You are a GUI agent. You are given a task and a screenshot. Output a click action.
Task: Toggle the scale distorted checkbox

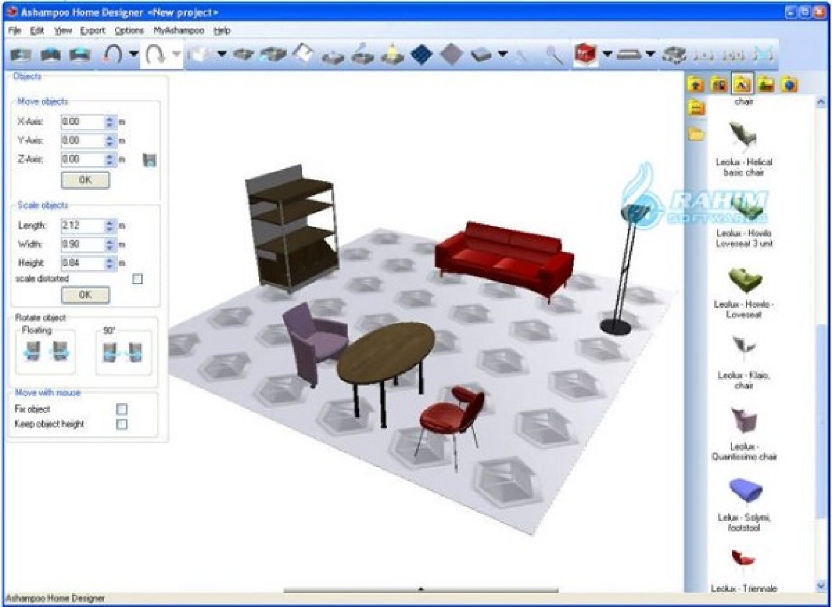pyautogui.click(x=138, y=279)
